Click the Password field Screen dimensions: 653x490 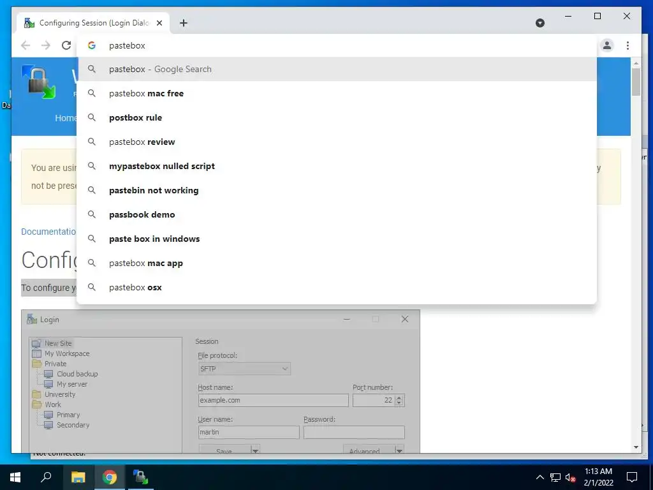tap(354, 432)
